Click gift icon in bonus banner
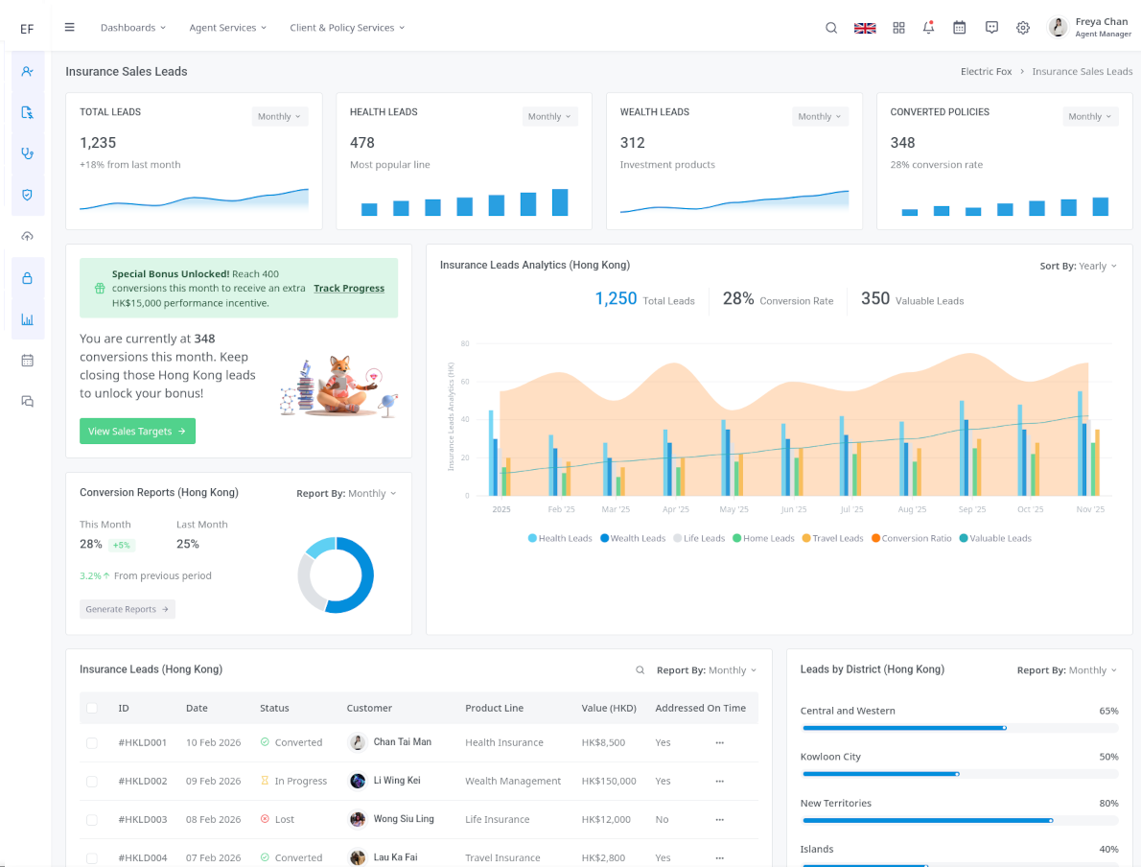The height and width of the screenshot is (867, 1141). [100, 289]
